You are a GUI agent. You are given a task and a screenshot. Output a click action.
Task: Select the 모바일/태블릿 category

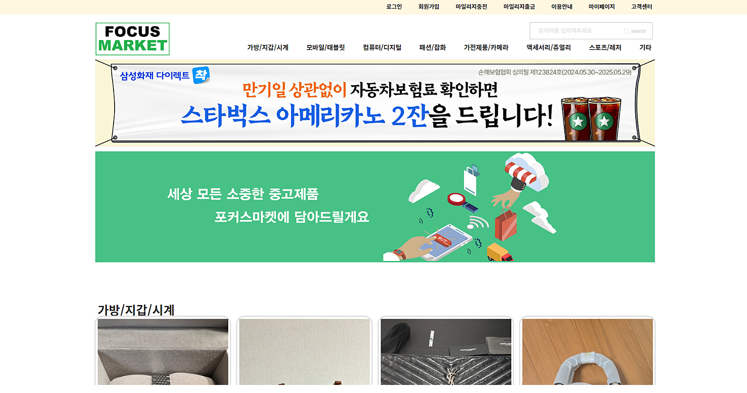326,47
